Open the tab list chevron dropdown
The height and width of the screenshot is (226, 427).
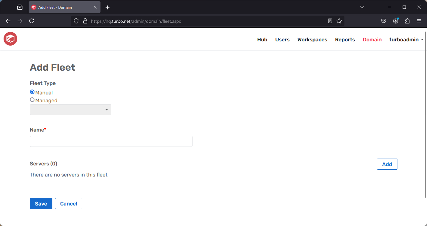click(x=362, y=7)
